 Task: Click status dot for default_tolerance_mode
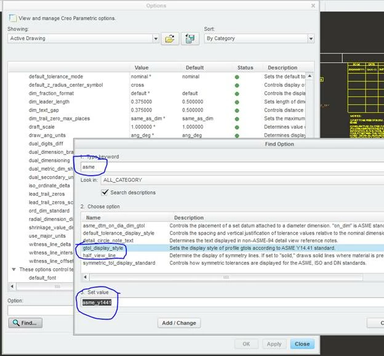(237, 77)
